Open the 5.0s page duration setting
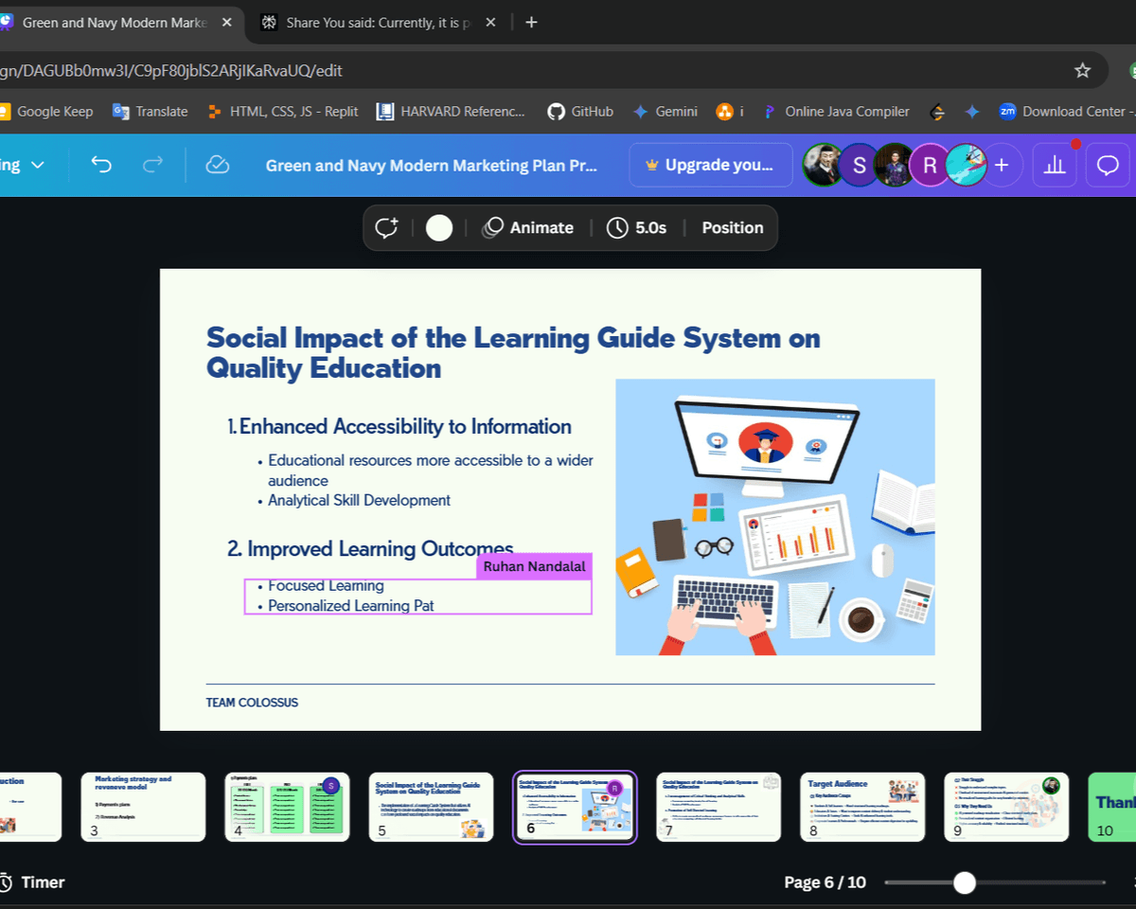The image size is (1136, 909). tap(636, 228)
